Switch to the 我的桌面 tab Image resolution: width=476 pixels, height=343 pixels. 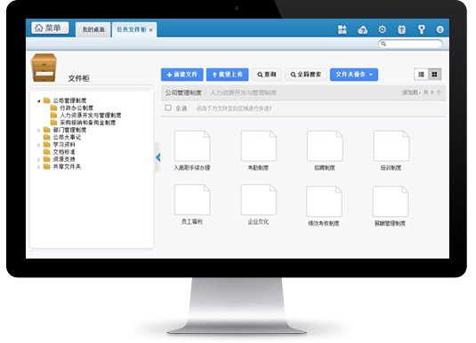(93, 29)
